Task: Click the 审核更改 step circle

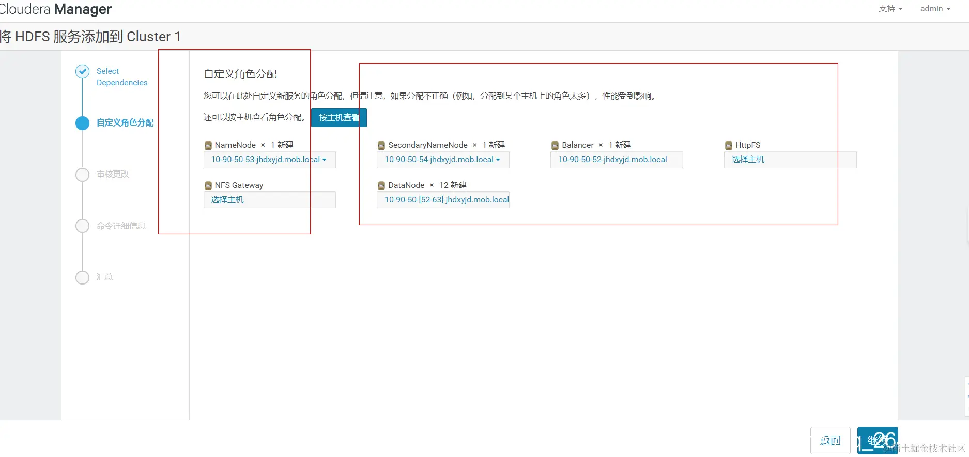Action: click(x=82, y=175)
